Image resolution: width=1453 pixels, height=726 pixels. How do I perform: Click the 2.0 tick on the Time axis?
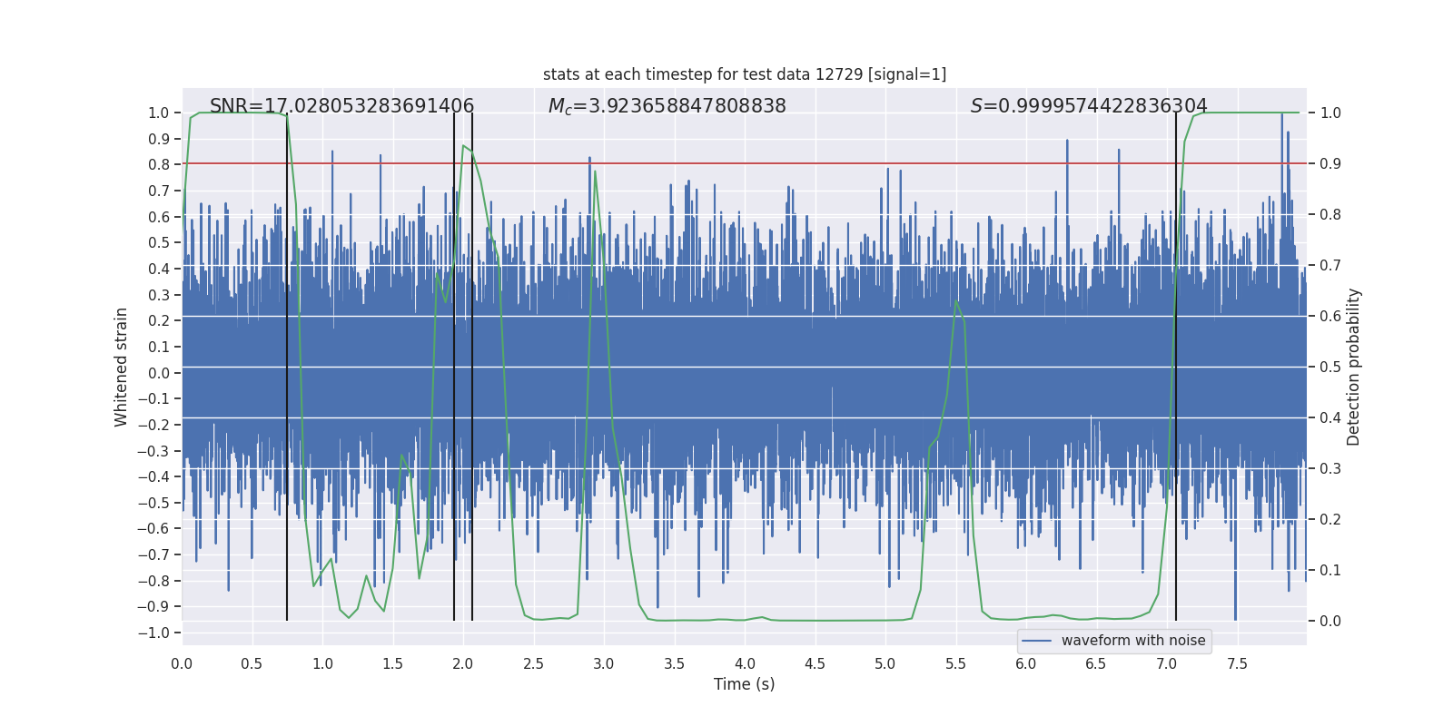click(x=463, y=663)
